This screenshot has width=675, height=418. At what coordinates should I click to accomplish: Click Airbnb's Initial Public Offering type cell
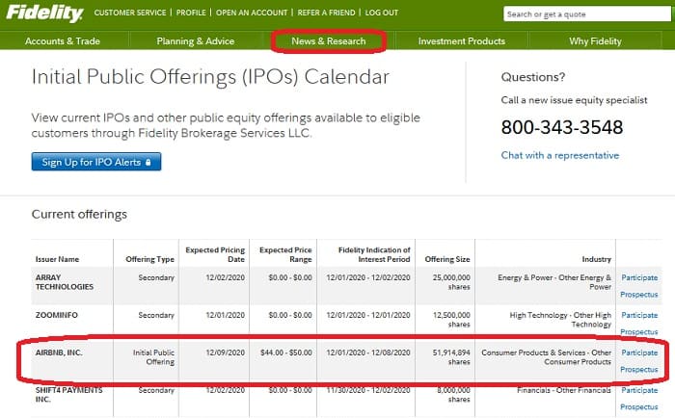(x=153, y=357)
